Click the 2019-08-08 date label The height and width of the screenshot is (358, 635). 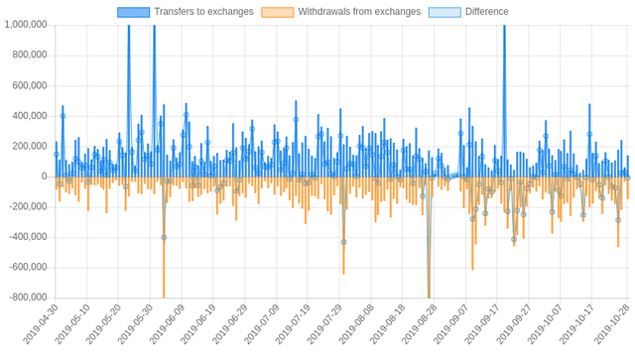click(356, 325)
